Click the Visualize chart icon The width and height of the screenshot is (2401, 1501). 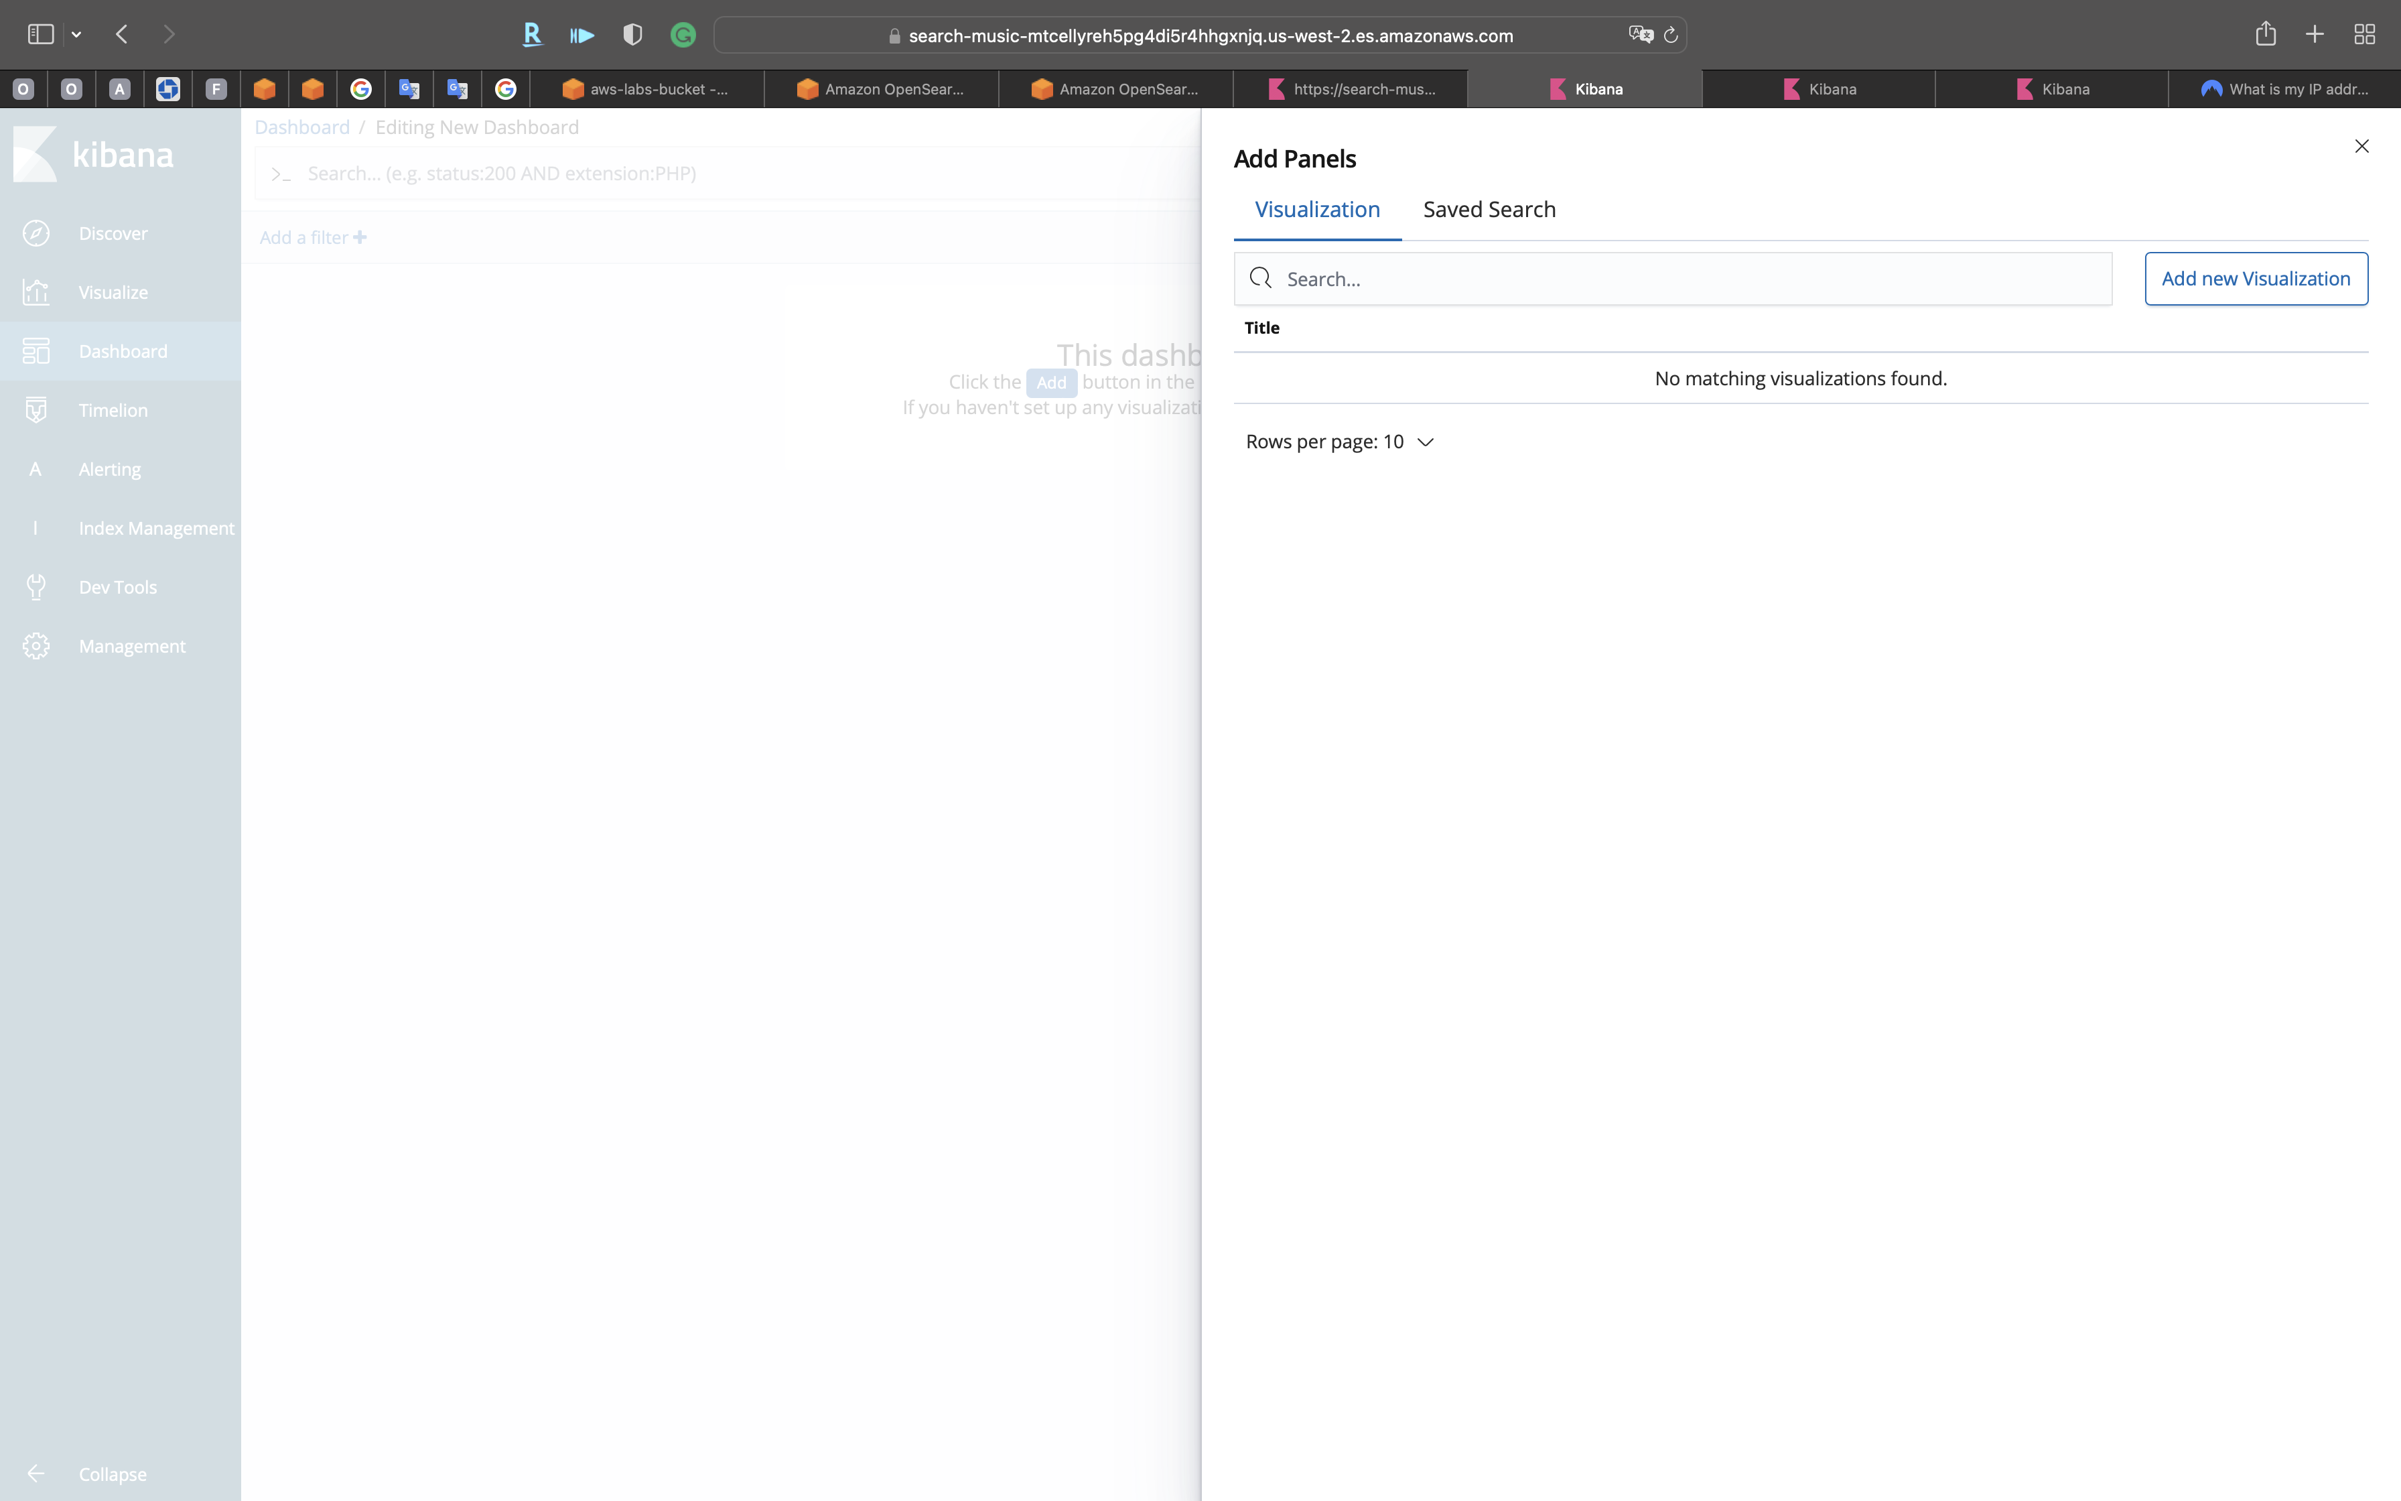pos(36,292)
